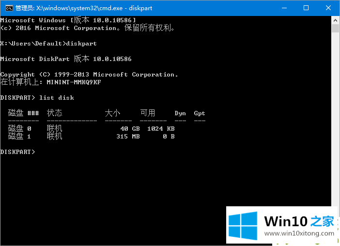Image resolution: width=340 pixels, height=246 pixels.
Task: Click the scrollbar up arrow
Action: tap(335, 20)
